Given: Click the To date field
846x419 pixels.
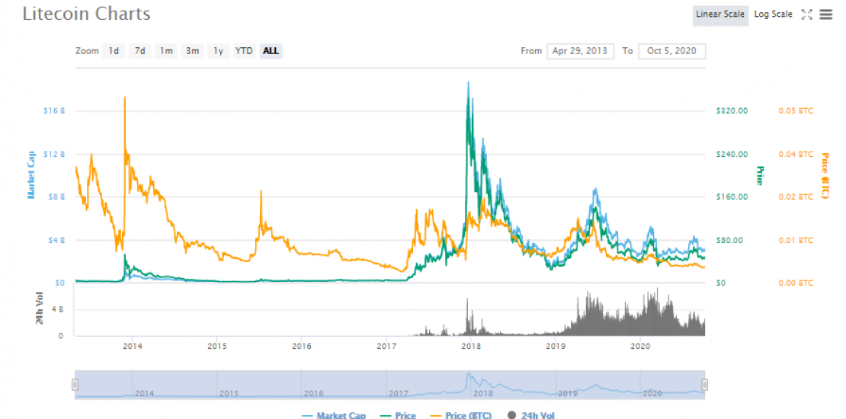Looking at the screenshot, I should click(x=671, y=51).
